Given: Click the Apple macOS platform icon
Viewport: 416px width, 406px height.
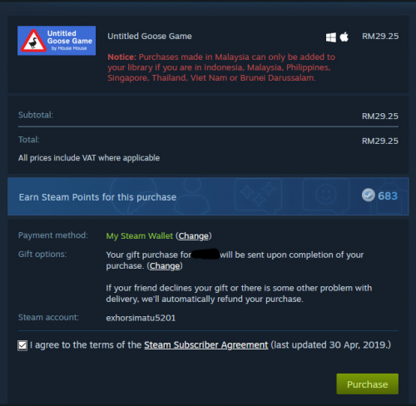Looking at the screenshot, I should 344,37.
